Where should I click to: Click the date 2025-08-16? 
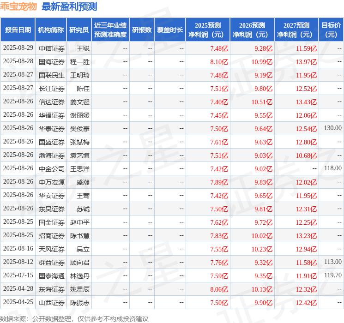point(18,248)
